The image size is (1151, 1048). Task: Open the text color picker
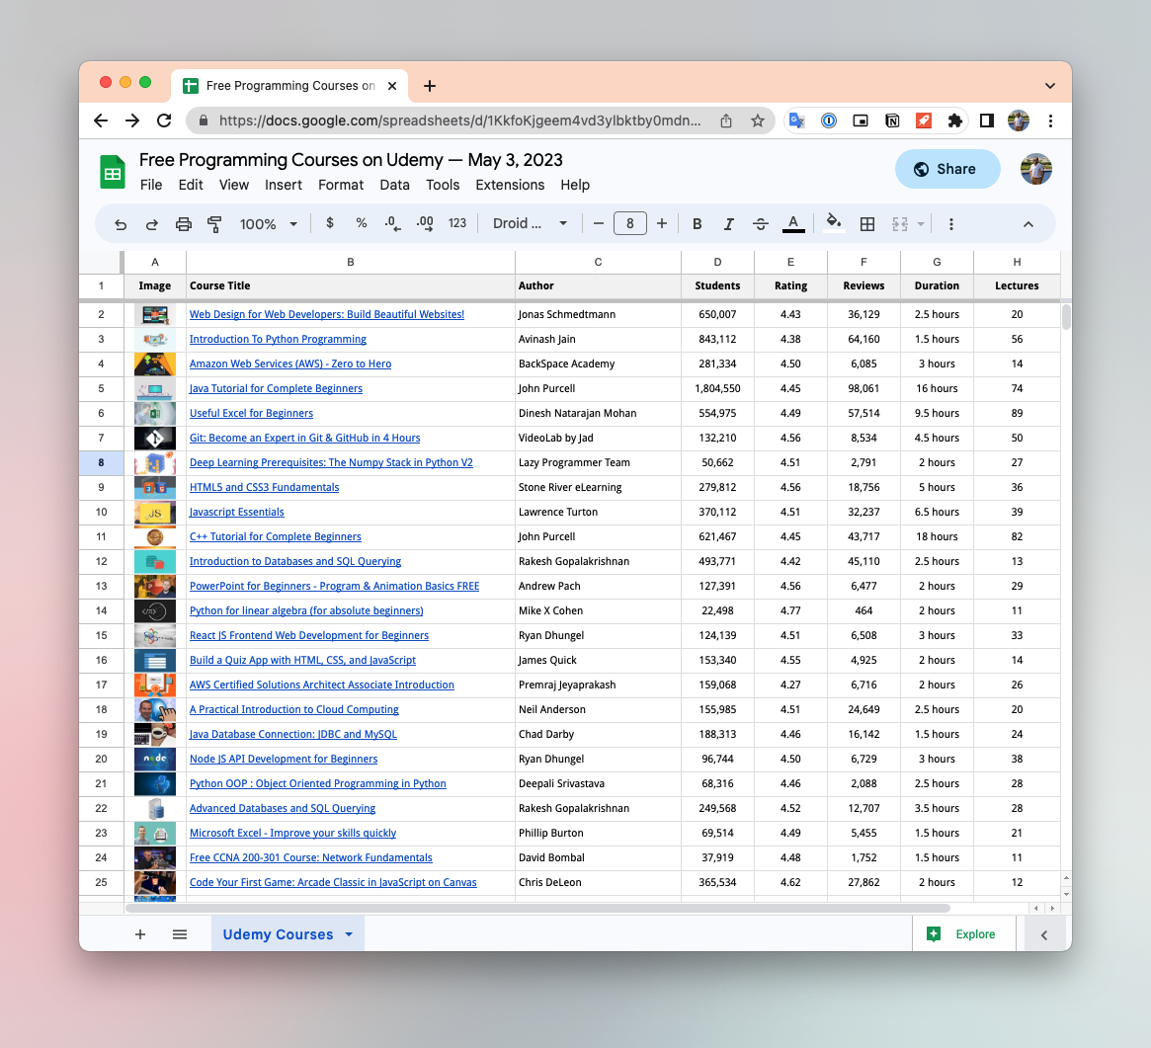click(x=793, y=224)
